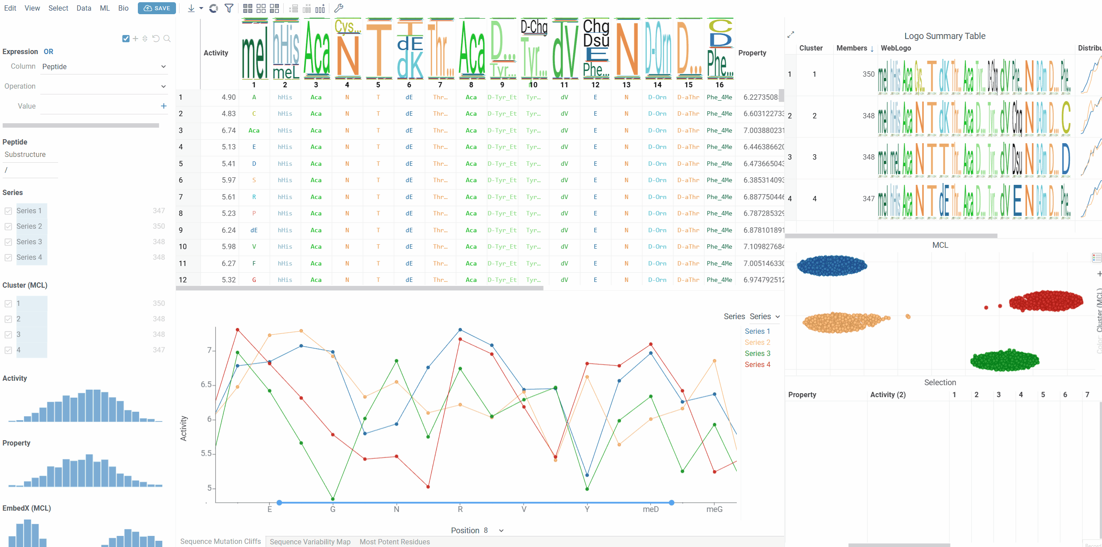This screenshot has height=547, width=1102.
Task: Click the refresh ring icon
Action: click(x=214, y=8)
